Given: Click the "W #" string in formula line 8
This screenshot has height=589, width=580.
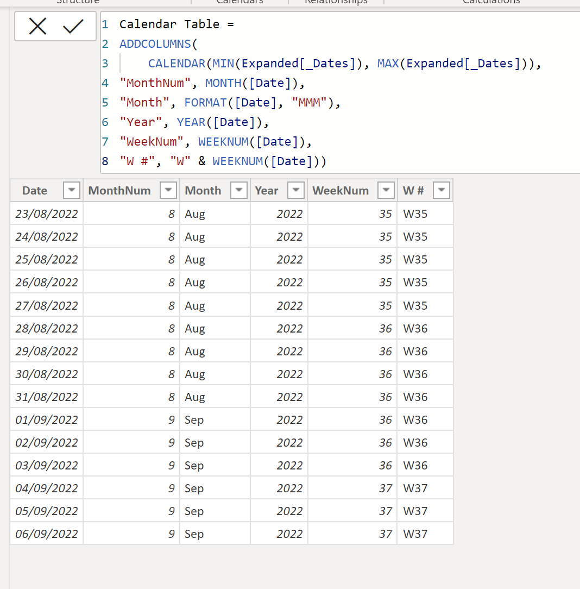Looking at the screenshot, I should (137, 161).
